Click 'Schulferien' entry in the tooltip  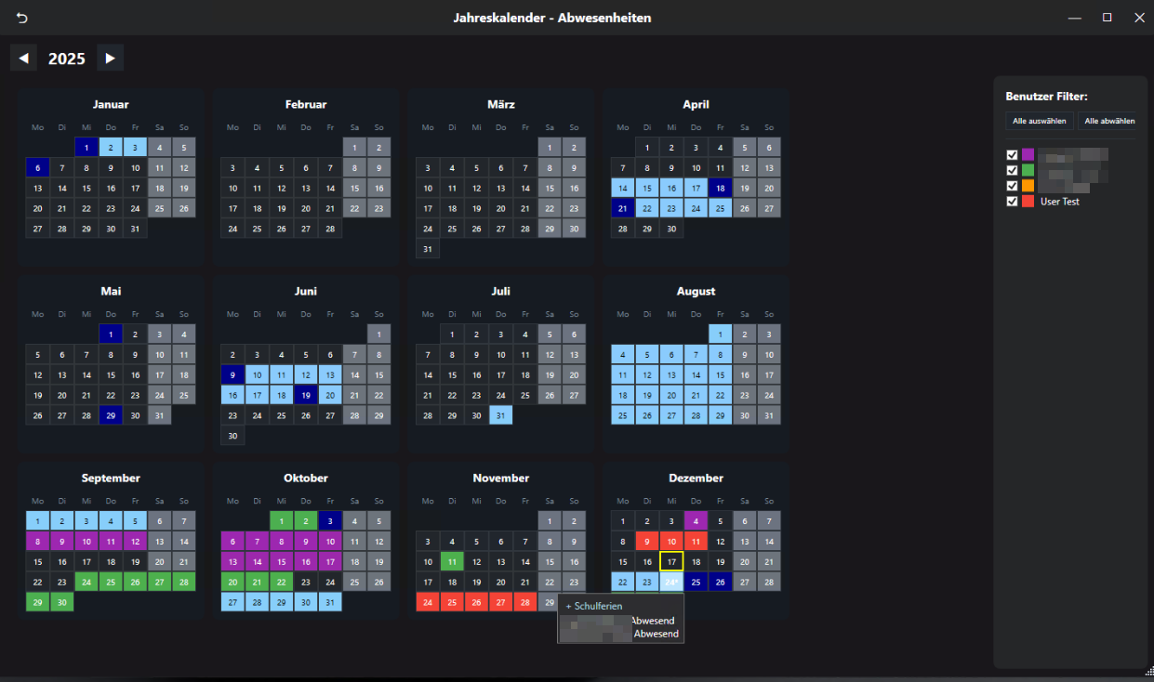(x=599, y=606)
